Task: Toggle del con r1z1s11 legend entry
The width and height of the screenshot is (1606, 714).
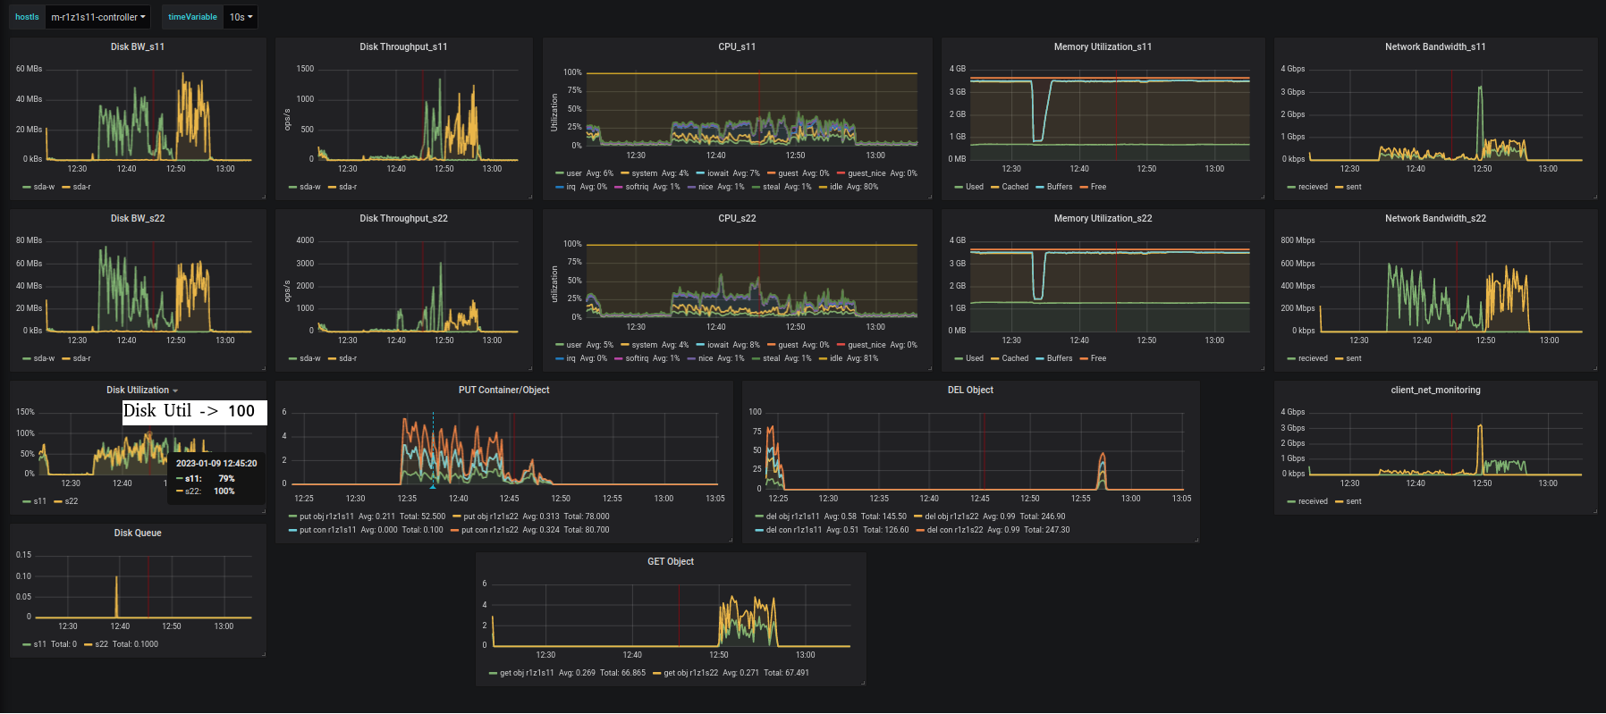Action: click(x=794, y=530)
